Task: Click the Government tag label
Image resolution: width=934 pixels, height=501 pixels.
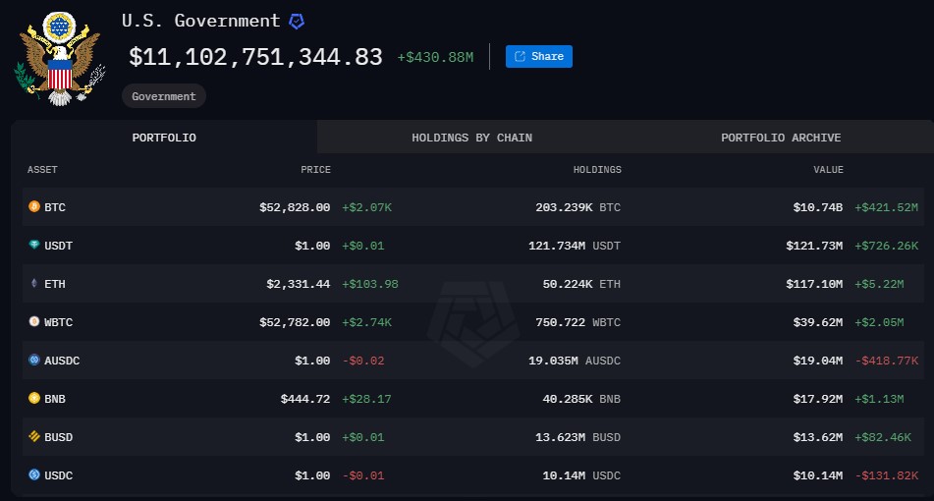Action: [164, 96]
